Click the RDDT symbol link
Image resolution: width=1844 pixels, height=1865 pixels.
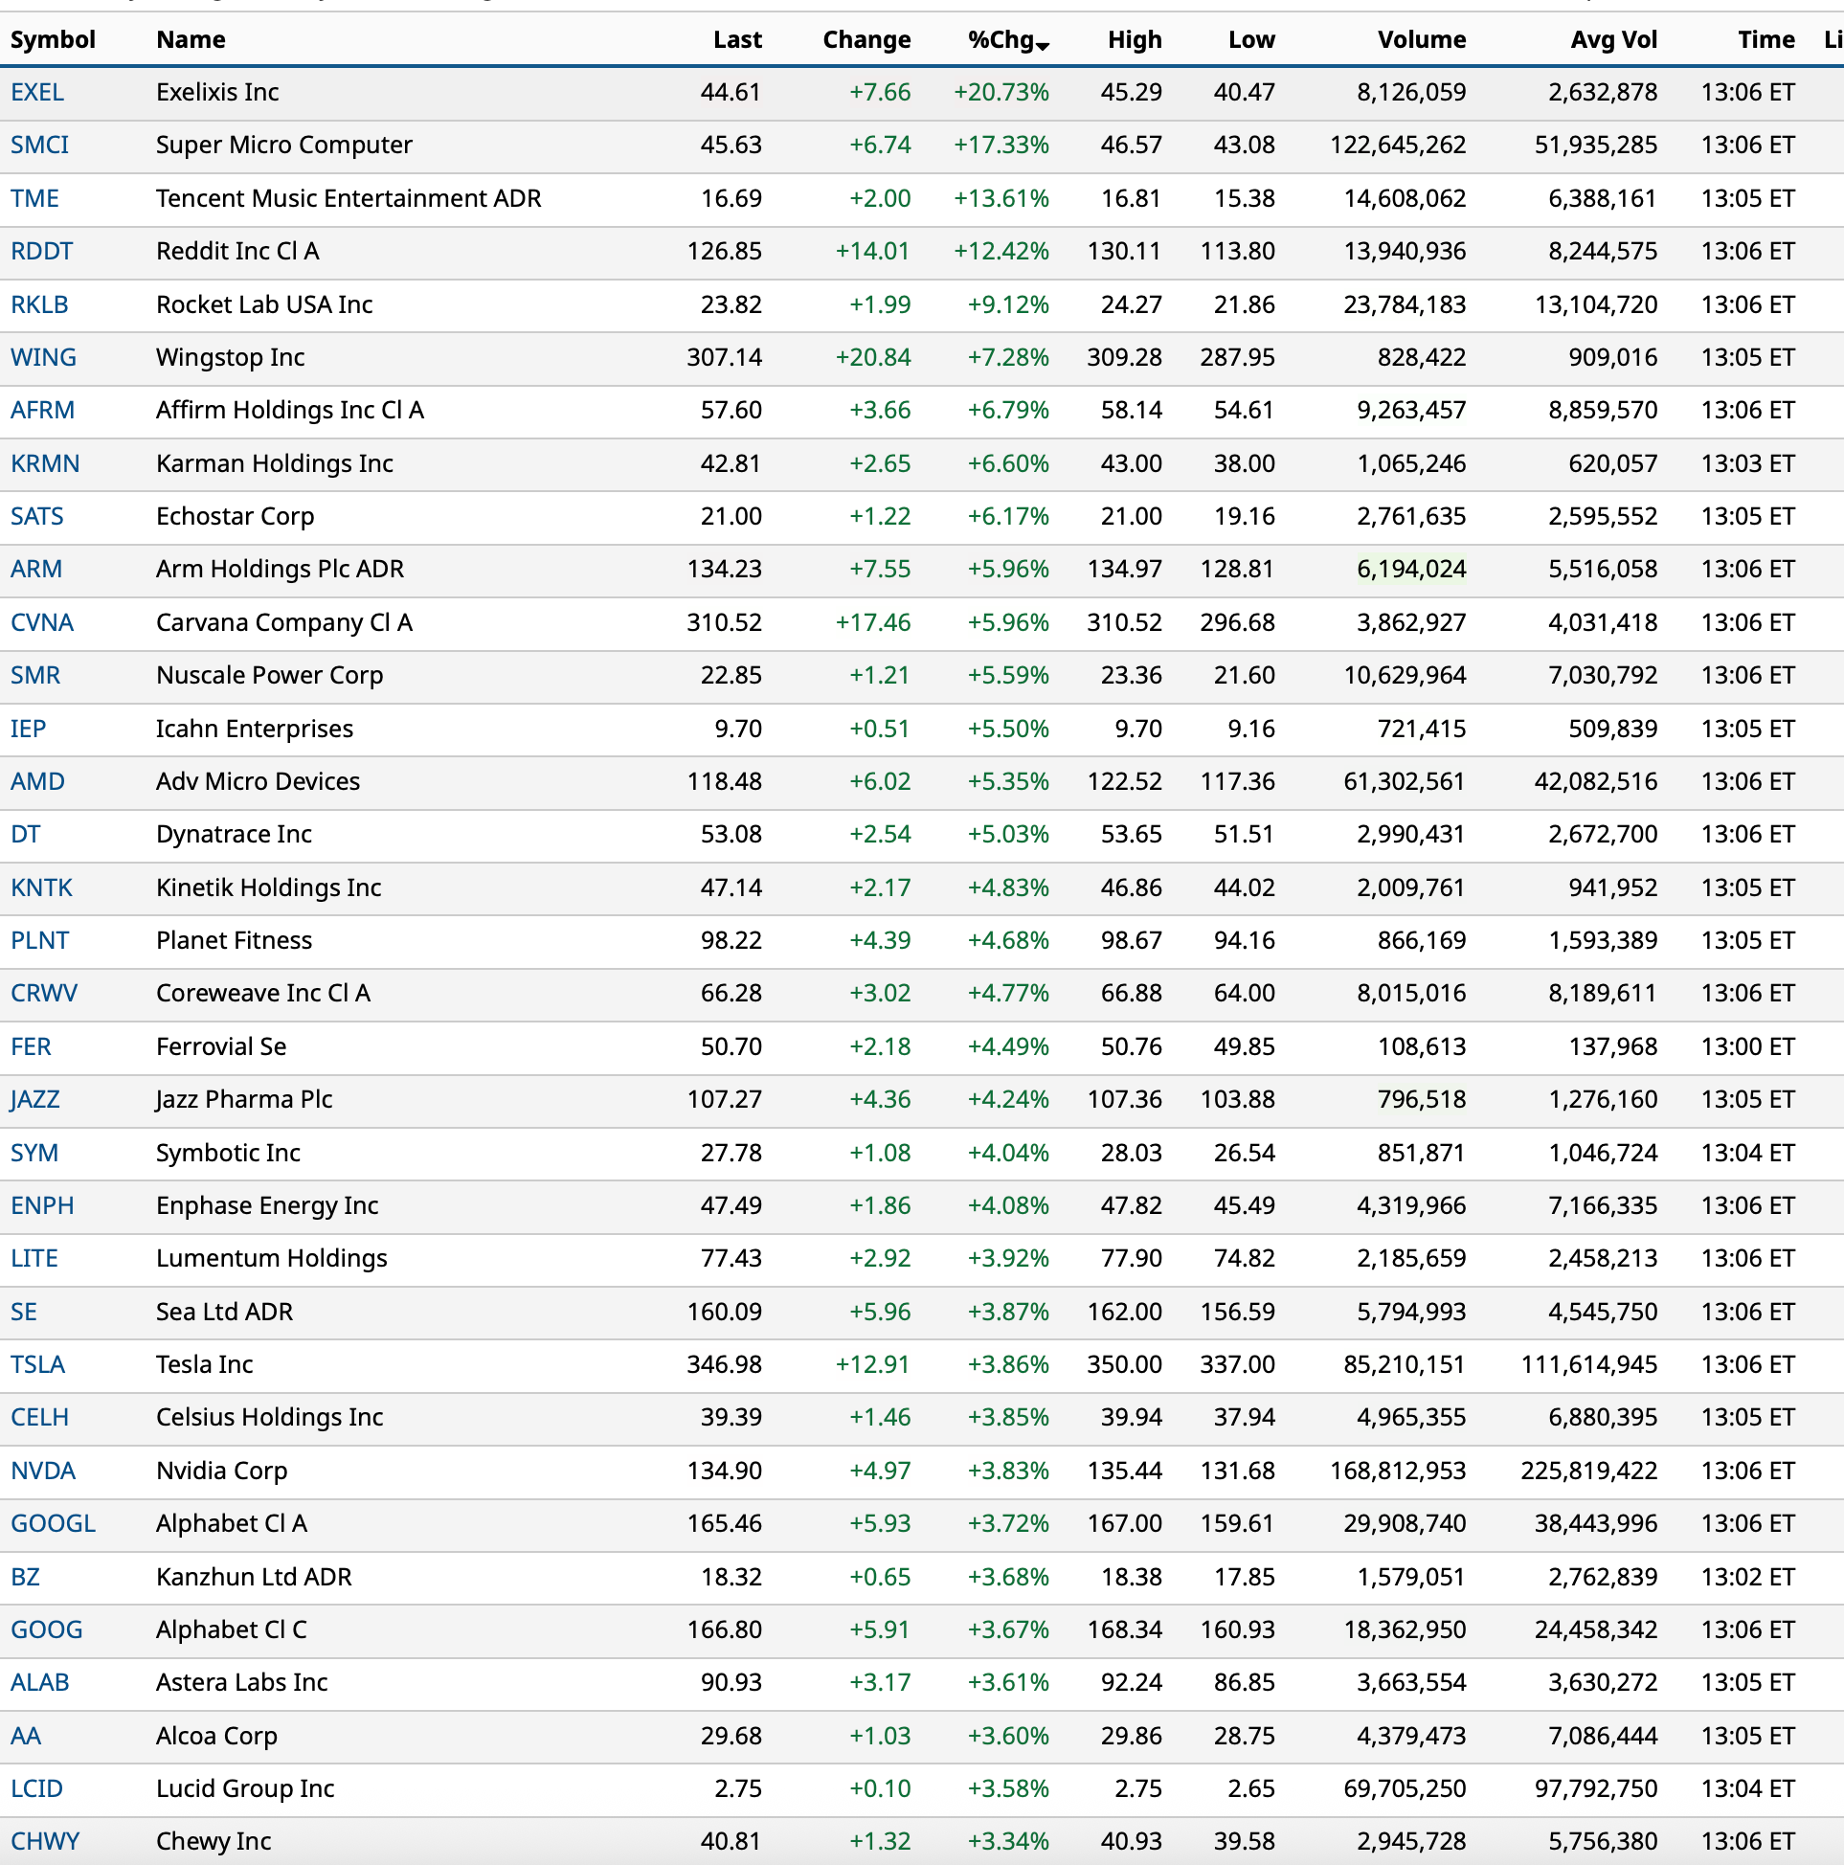tap(41, 251)
